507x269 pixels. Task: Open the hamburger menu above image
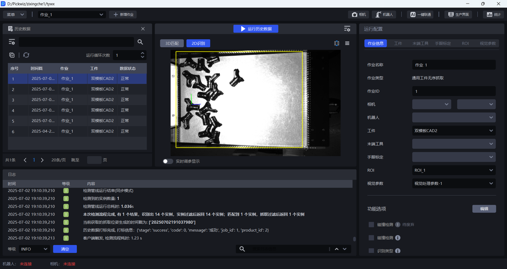click(x=347, y=44)
